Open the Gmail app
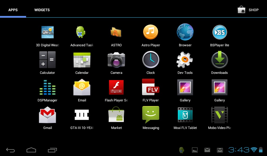The image size is (267, 156). [47, 115]
